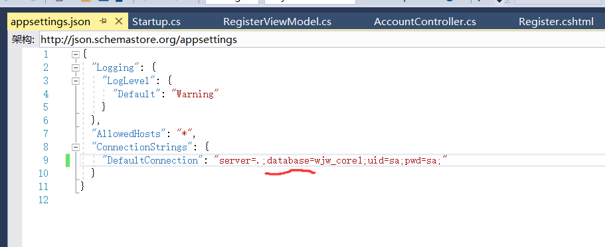Click line number 5 in the margin

point(46,107)
